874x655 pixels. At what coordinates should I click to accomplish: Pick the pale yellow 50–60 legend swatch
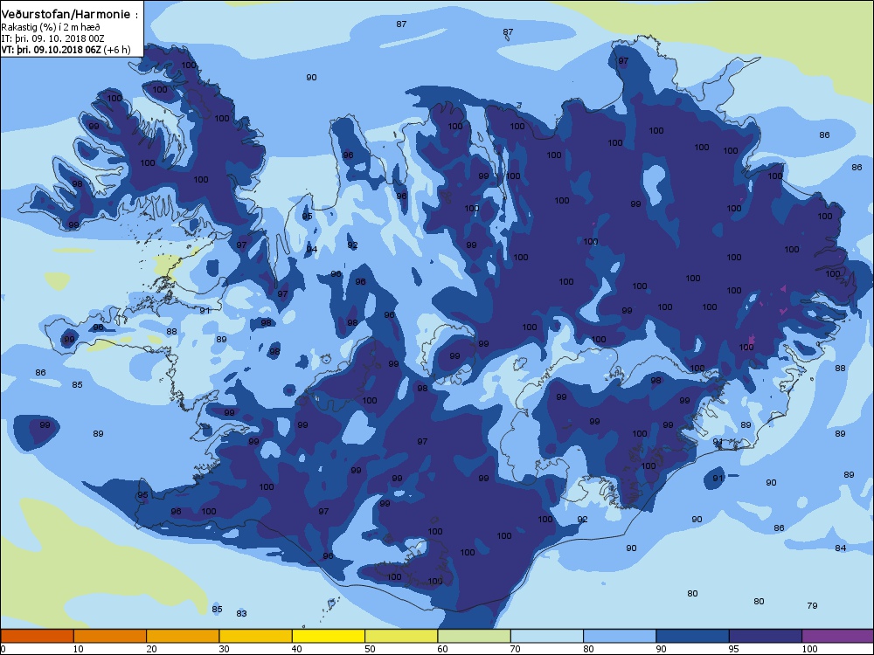pos(401,636)
